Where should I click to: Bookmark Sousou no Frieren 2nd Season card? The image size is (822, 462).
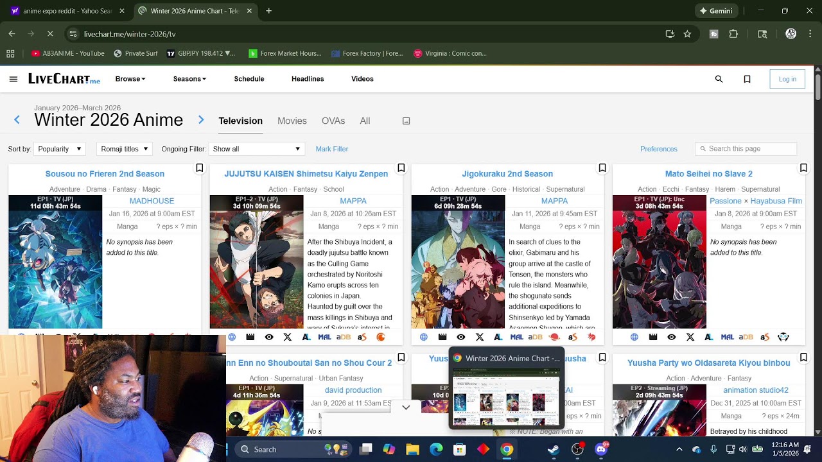(200, 168)
